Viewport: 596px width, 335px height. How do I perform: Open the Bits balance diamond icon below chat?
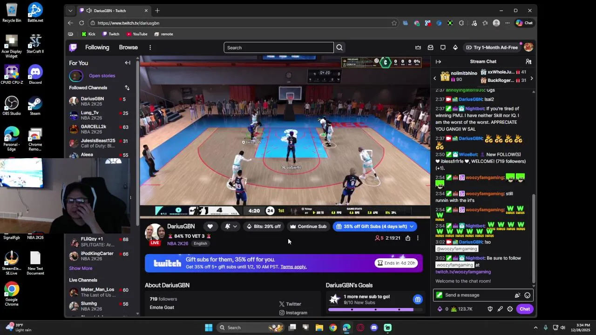(x=440, y=309)
